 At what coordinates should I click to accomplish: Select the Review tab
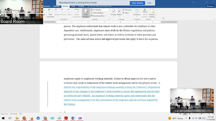(65, 6)
